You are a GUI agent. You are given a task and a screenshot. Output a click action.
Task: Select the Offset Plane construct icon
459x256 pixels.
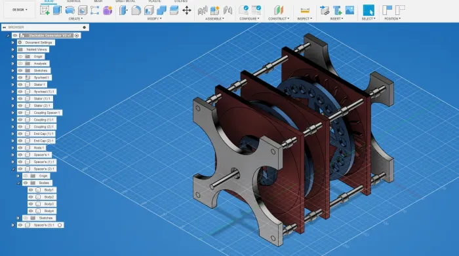[279, 10]
